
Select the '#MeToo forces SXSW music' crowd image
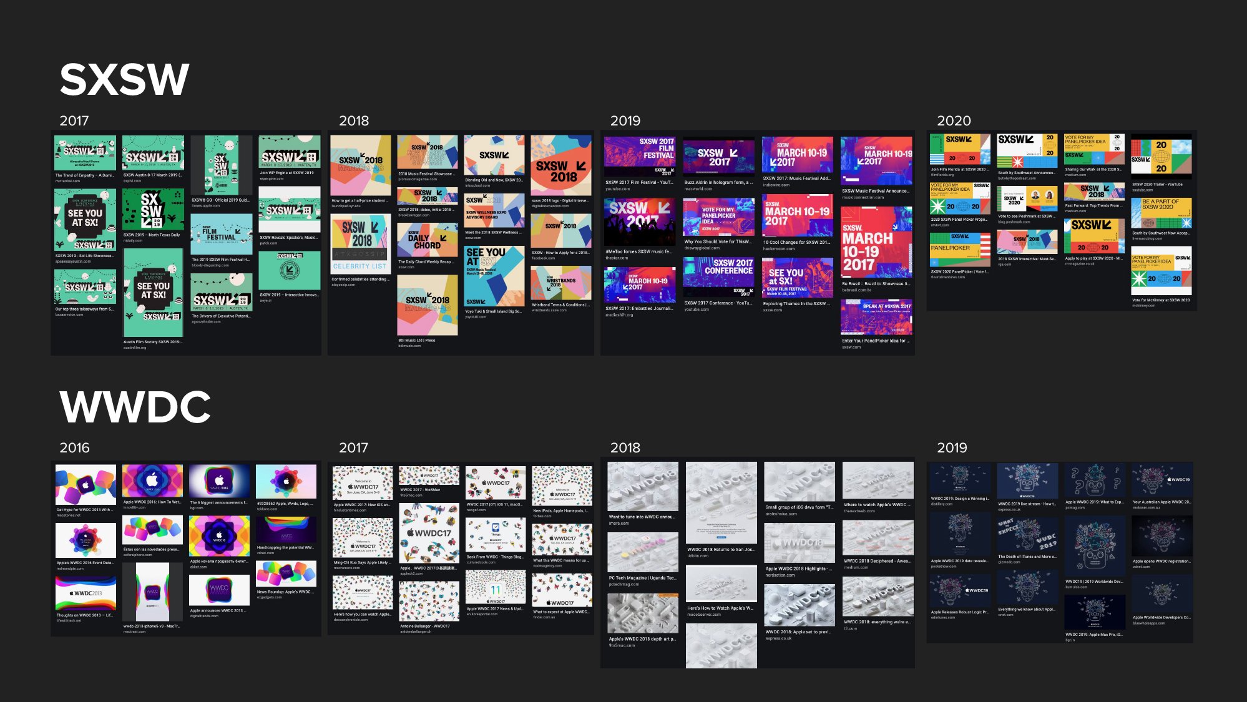click(640, 222)
